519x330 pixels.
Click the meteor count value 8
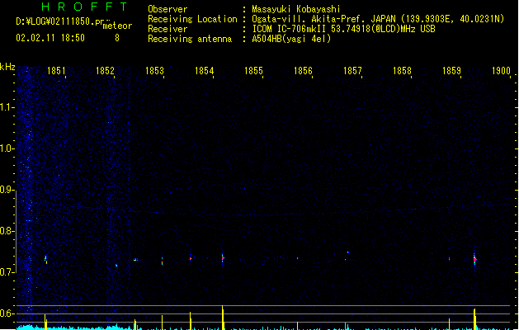click(117, 38)
